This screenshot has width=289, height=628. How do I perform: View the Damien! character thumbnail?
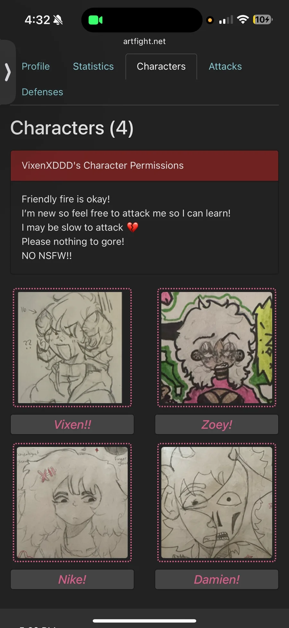217,503
